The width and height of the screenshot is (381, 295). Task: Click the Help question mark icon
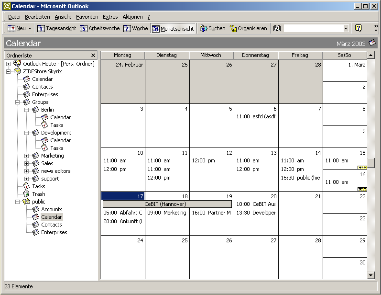[x=358, y=28]
